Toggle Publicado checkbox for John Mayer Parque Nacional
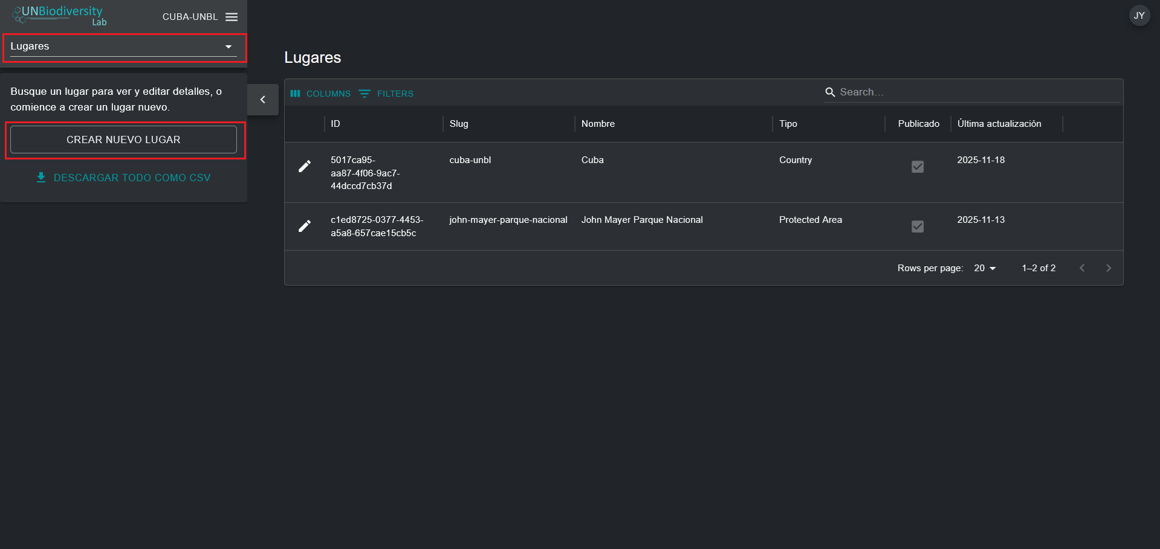 (917, 226)
